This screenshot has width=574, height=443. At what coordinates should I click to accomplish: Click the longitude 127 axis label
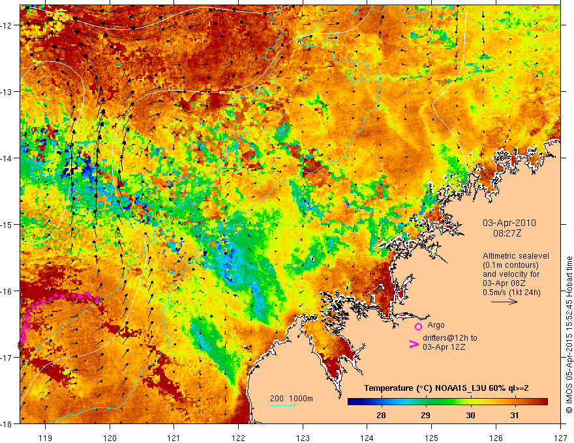coord(560,438)
